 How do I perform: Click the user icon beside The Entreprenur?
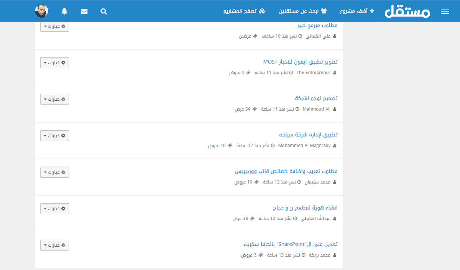click(x=335, y=72)
